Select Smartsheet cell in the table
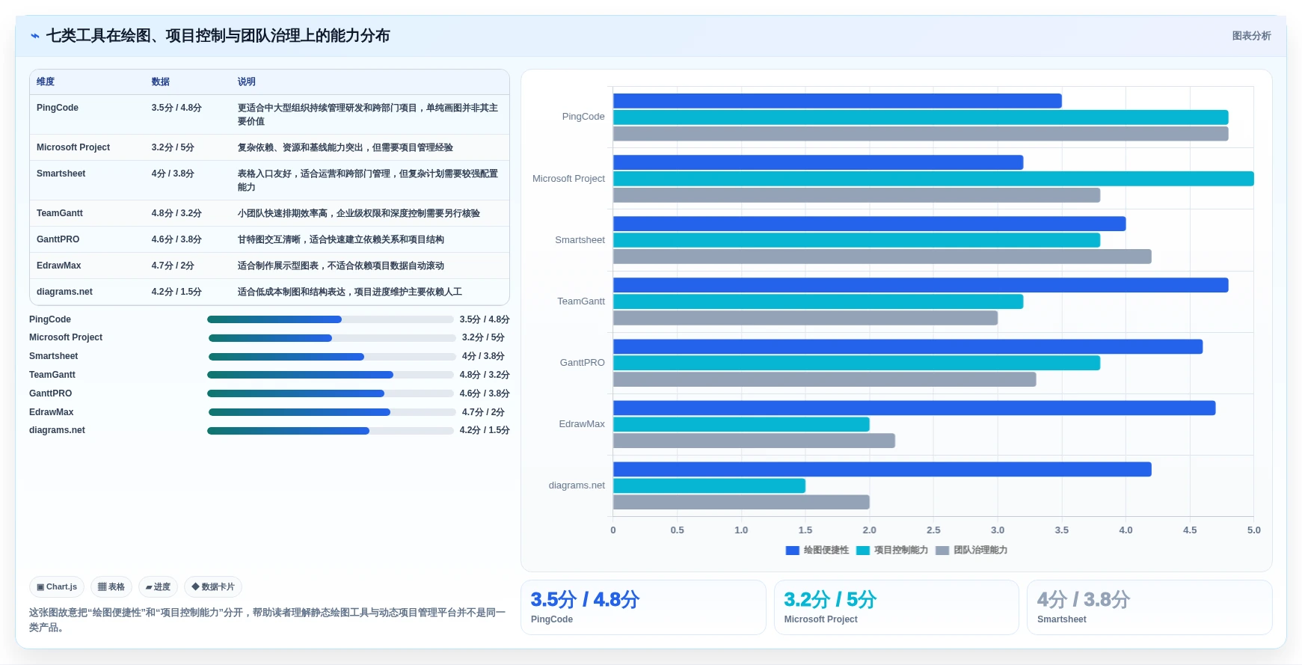 click(61, 174)
